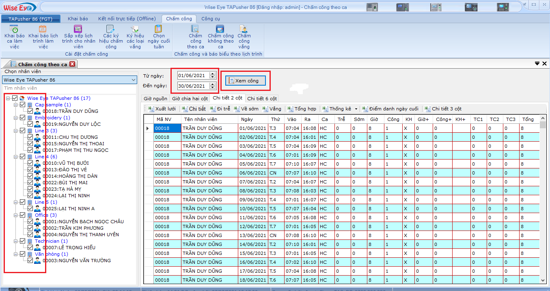Open Các ký hiệu chấm công icon
Viewport: 550px width, 291px height.
click(110, 29)
